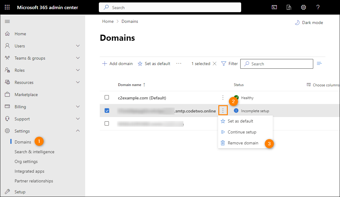This screenshot has height=197, width=340.
Task: Open the settings gear in the header
Action: coord(304,7)
